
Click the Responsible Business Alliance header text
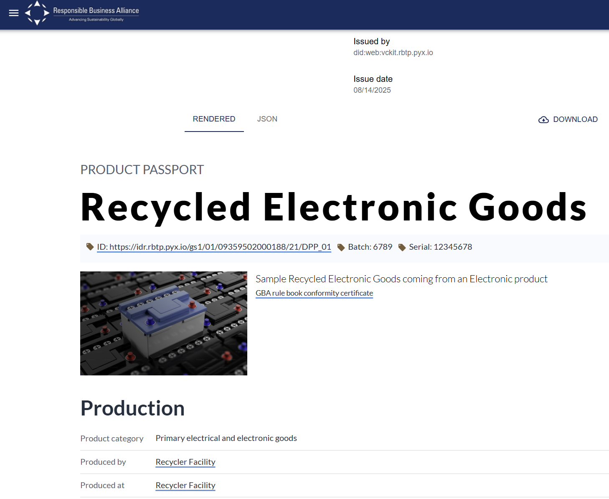pos(96,11)
